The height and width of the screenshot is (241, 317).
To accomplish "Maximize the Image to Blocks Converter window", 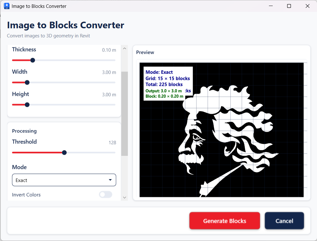I will point(289,6).
